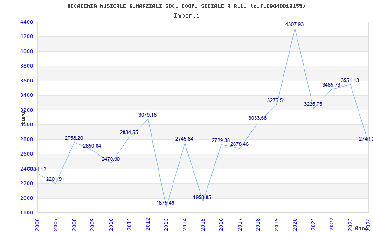This screenshot has height=233, width=373.
Task: Select the 2201.91 data label
Action: (x=55, y=179)
